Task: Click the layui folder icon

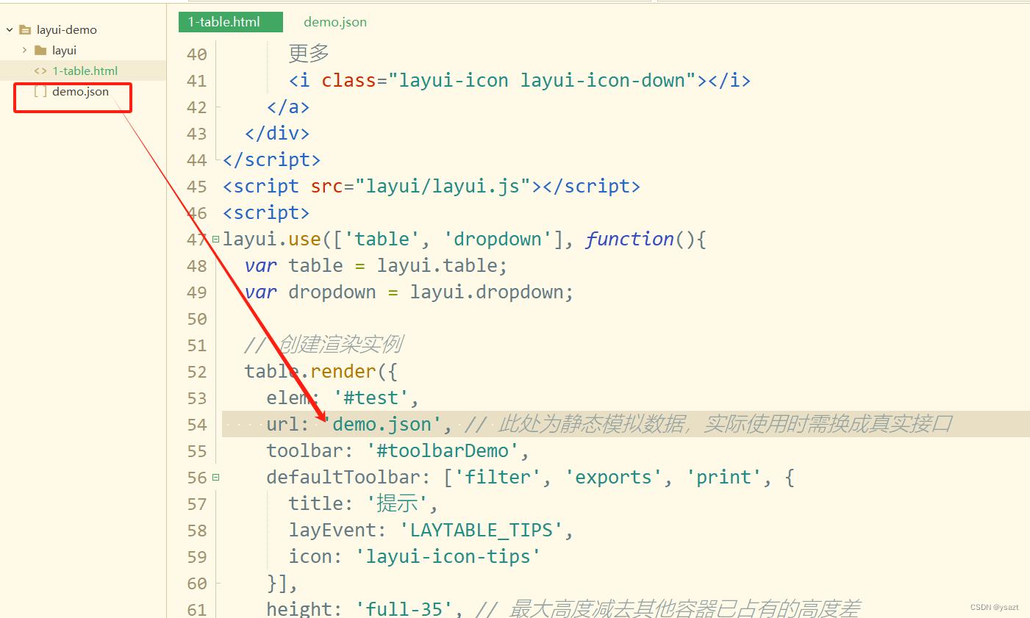Action: tap(40, 51)
